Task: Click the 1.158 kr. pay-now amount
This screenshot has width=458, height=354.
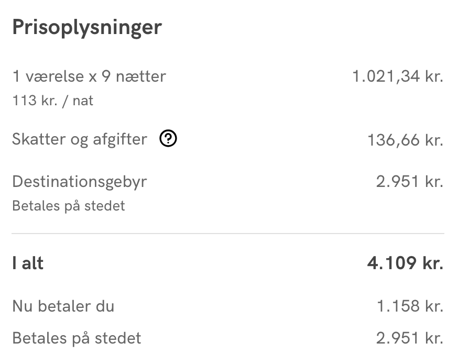Action: 410,306
